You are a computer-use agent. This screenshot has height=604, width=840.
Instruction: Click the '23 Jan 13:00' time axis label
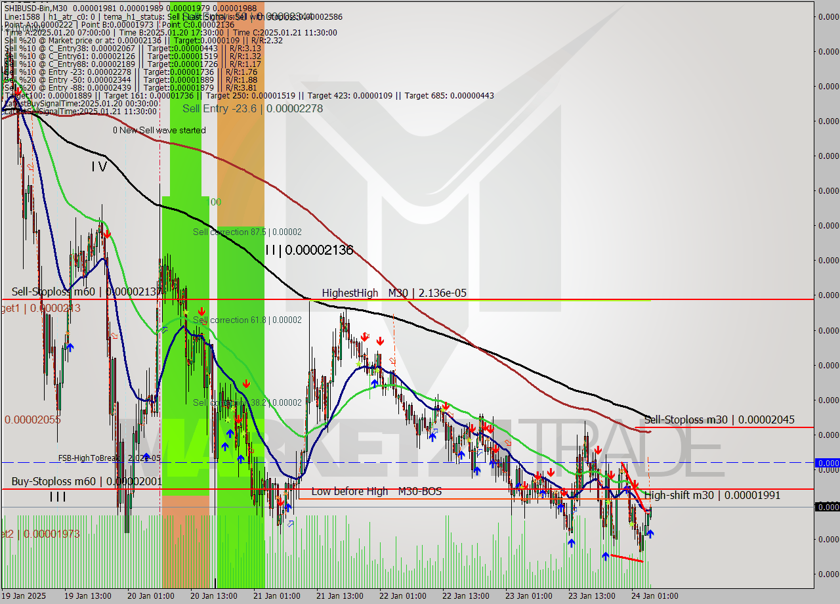click(591, 595)
